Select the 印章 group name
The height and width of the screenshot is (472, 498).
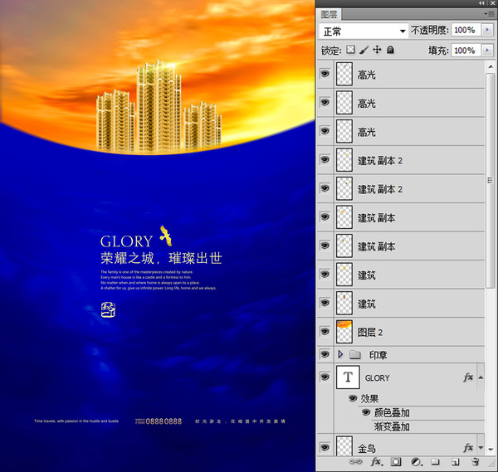(x=378, y=354)
